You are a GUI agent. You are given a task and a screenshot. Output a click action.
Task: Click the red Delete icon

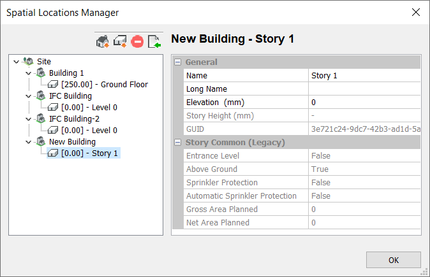[x=137, y=42]
